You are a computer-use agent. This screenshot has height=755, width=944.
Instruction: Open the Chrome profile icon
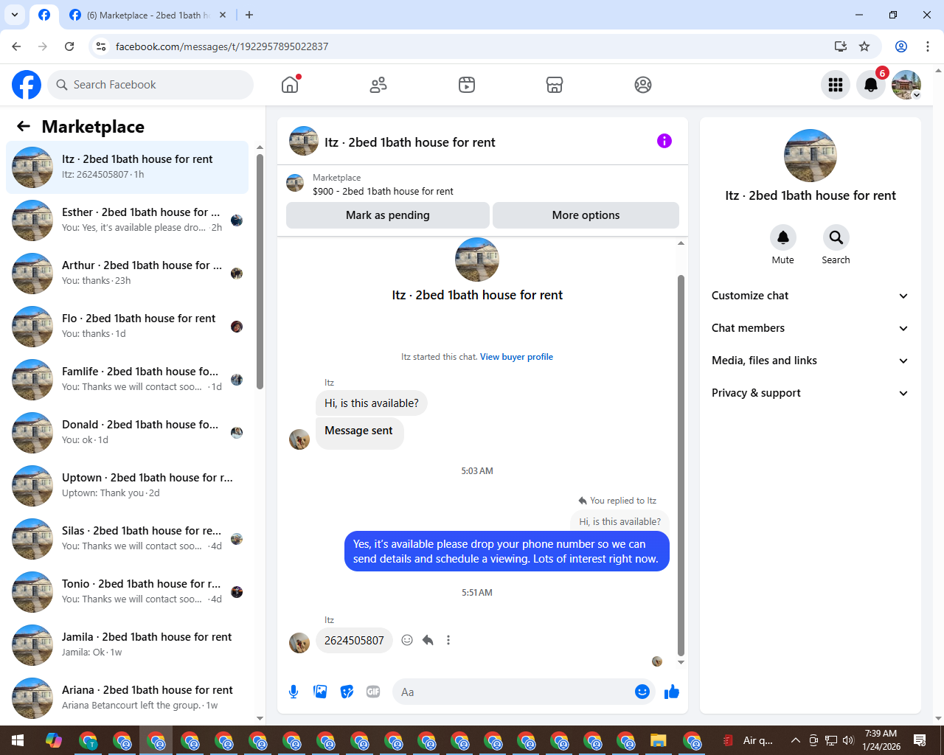click(901, 46)
